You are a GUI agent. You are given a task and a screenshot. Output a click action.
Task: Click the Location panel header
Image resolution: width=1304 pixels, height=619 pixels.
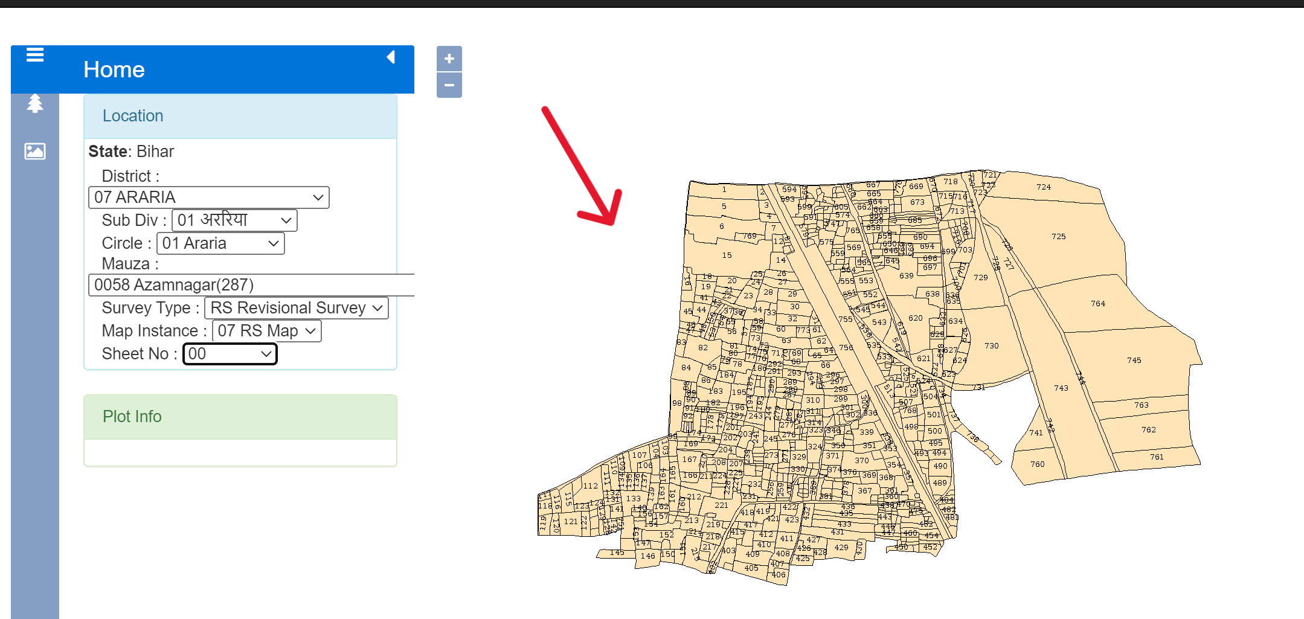point(240,116)
